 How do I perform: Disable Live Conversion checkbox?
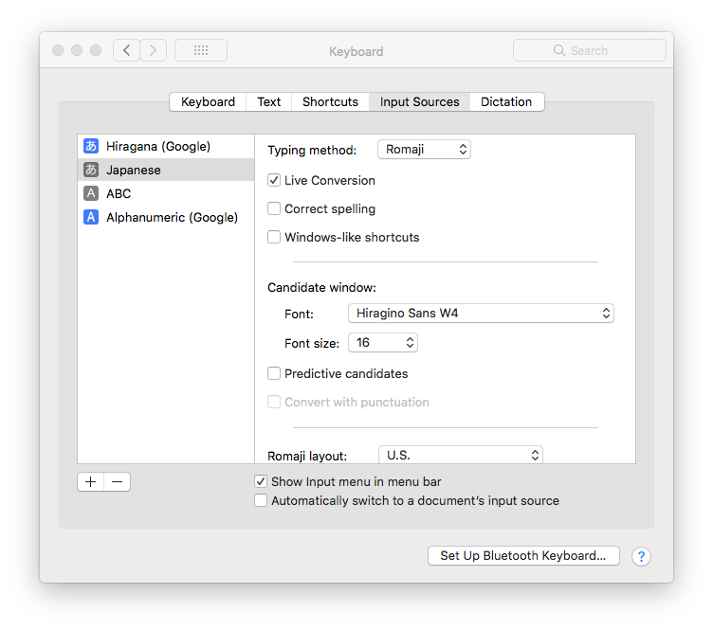(x=274, y=180)
